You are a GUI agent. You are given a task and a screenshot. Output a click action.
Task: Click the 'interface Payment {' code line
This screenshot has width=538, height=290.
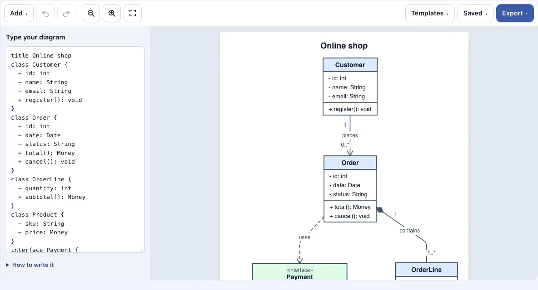(x=45, y=250)
